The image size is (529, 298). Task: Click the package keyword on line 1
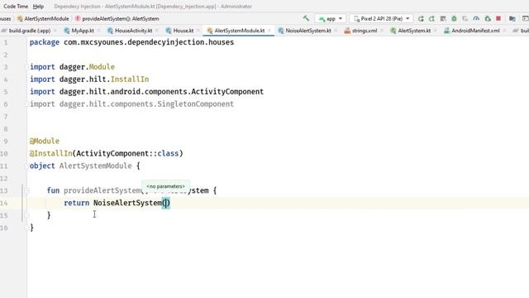tap(44, 42)
